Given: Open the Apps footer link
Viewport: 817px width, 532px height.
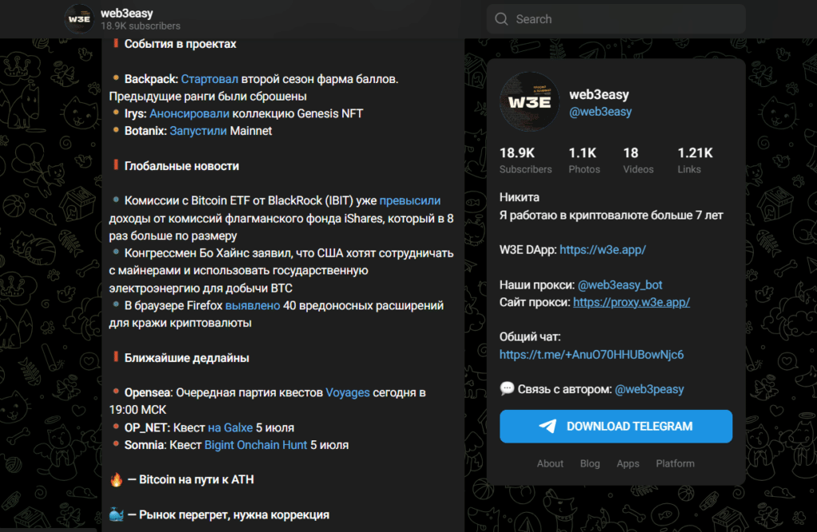Looking at the screenshot, I should (x=628, y=463).
